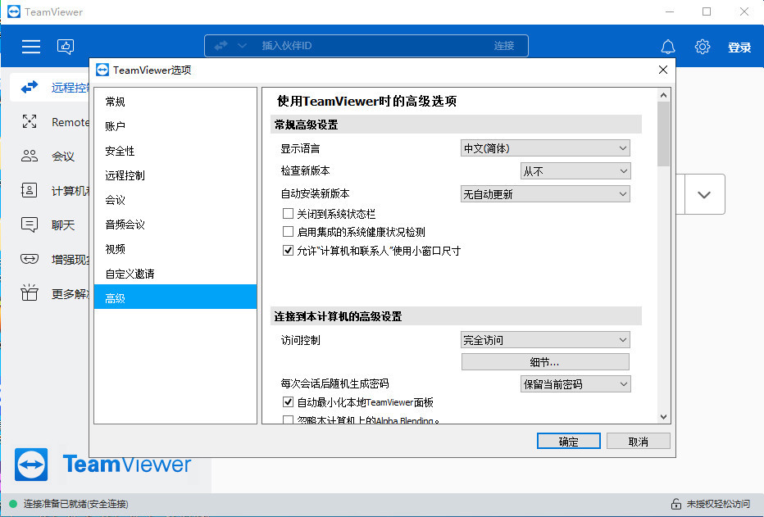Select 音频会议 in options list

point(175,224)
